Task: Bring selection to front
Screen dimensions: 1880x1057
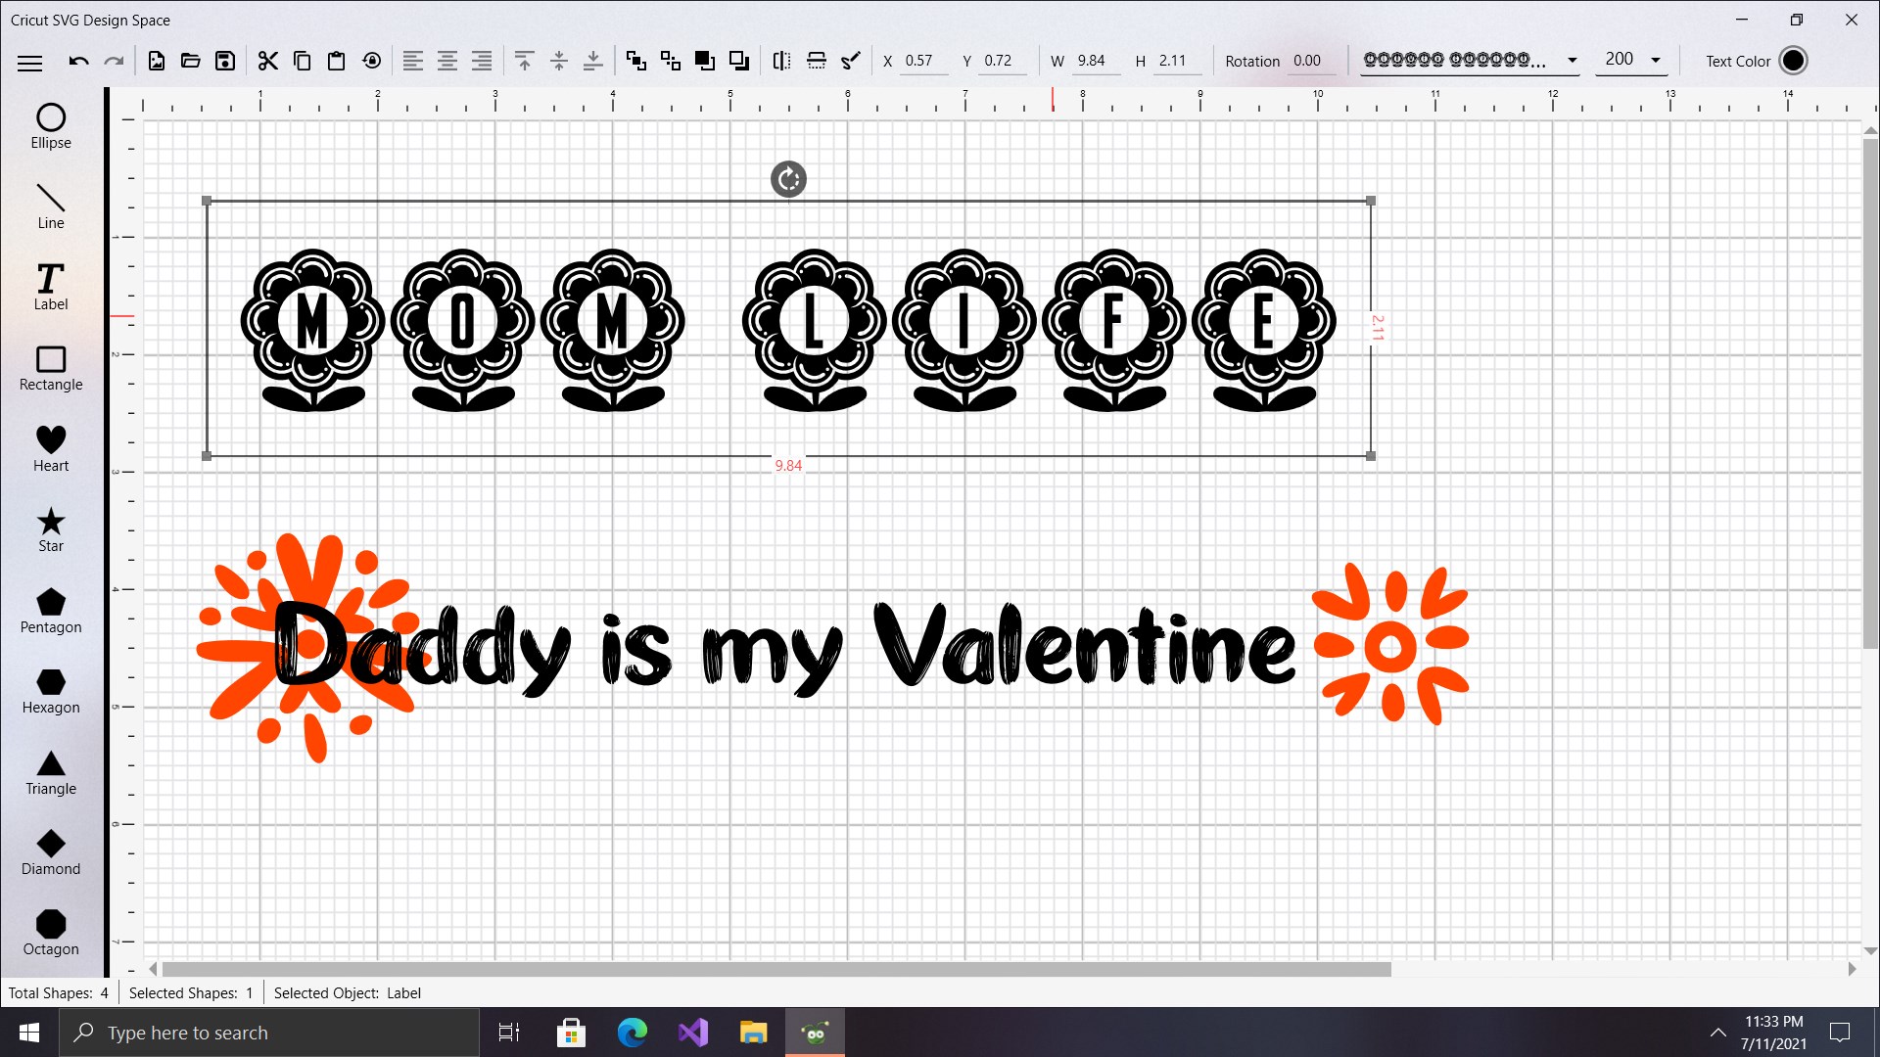Action: (x=705, y=61)
